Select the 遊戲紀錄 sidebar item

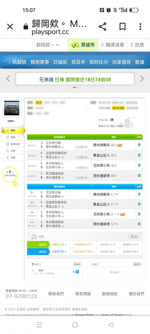(13, 144)
